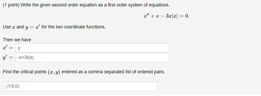Click the "Then we have" text
The width and height of the screenshot is (261, 96).
coord(17,40)
